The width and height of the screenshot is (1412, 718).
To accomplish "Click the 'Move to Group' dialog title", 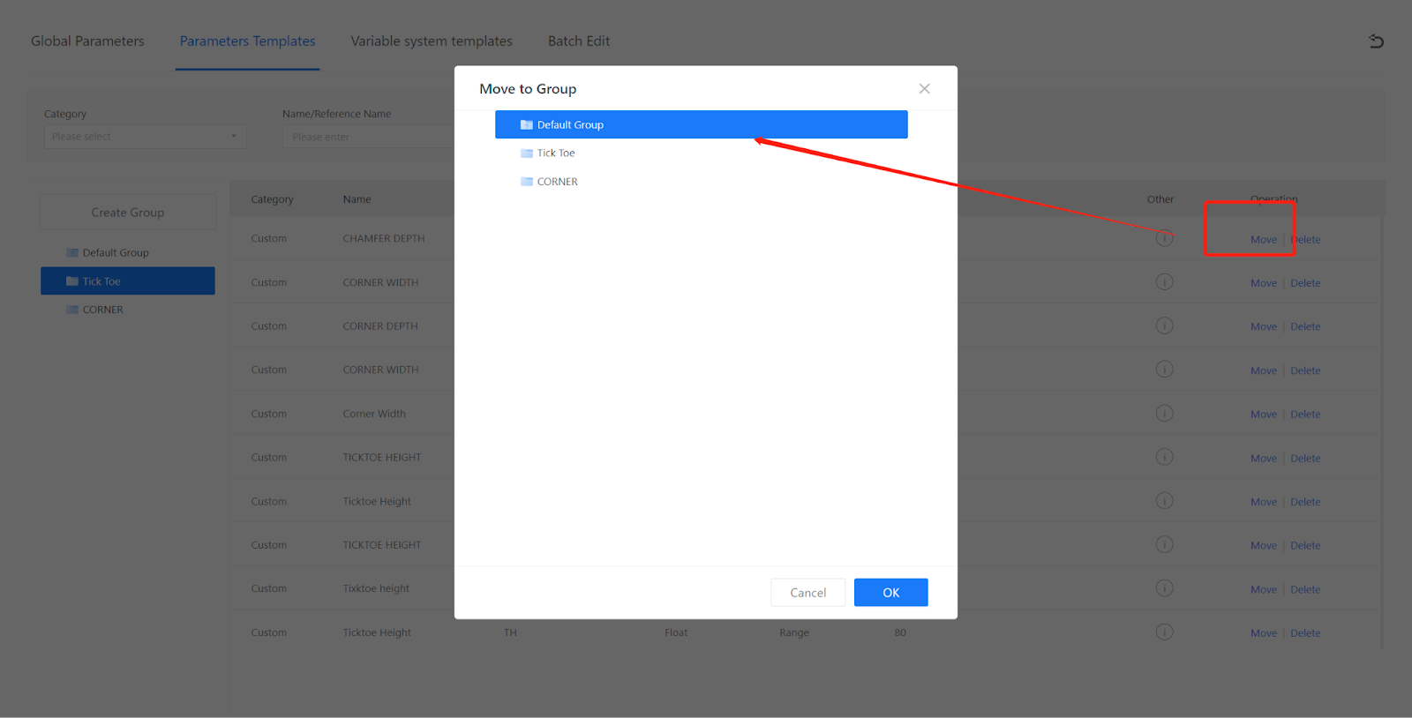I will 528,89.
